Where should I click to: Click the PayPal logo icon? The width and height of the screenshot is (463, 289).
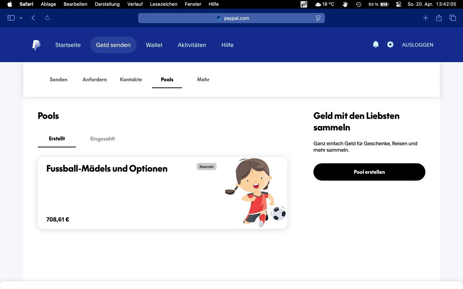[x=36, y=45]
